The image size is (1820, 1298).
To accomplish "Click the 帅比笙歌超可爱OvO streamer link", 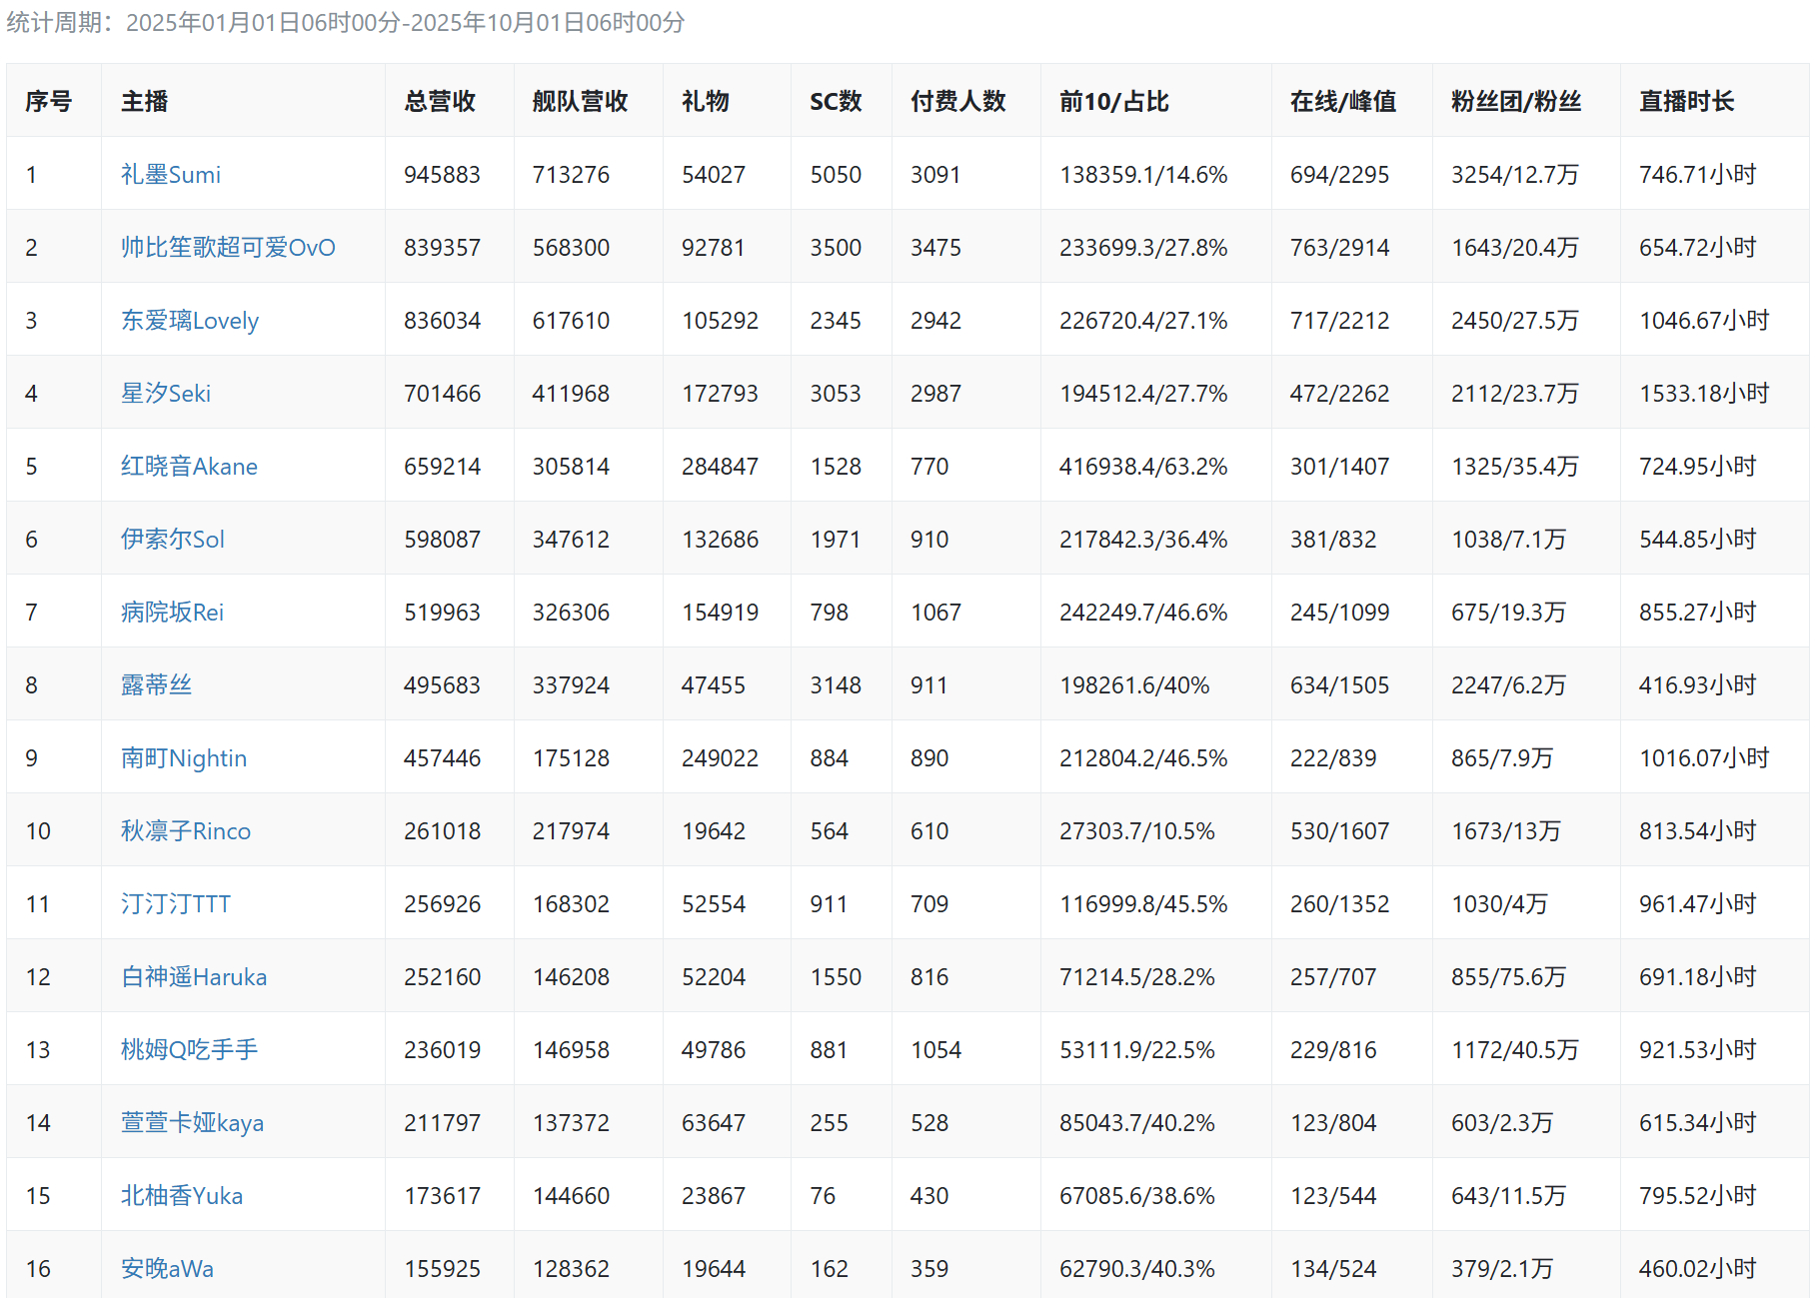I will pos(228,248).
